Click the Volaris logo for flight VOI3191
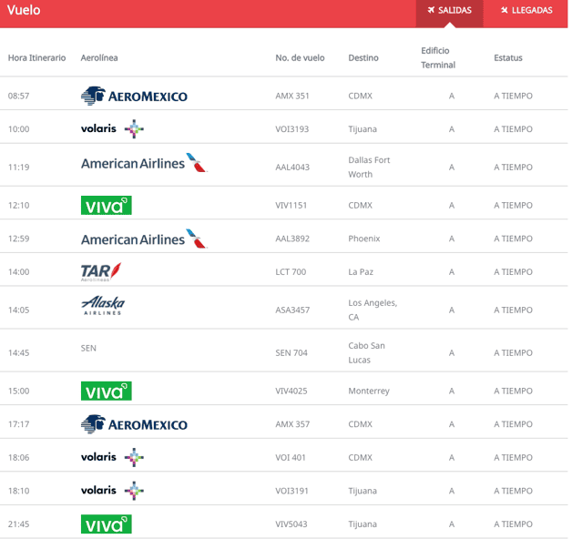The height and width of the screenshot is (539, 572). 112,491
